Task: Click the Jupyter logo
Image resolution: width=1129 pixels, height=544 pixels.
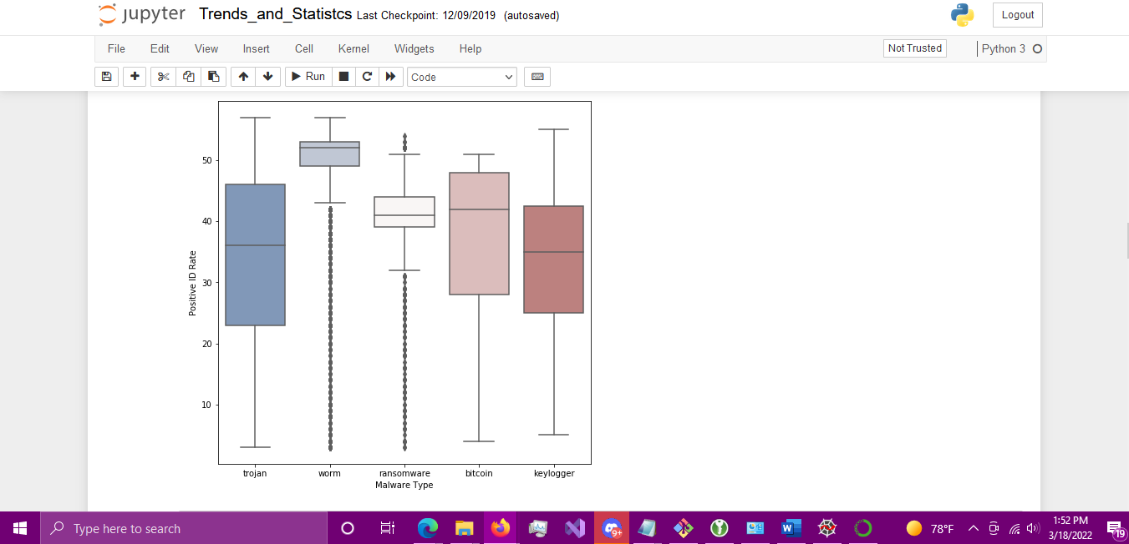Action: point(142,15)
